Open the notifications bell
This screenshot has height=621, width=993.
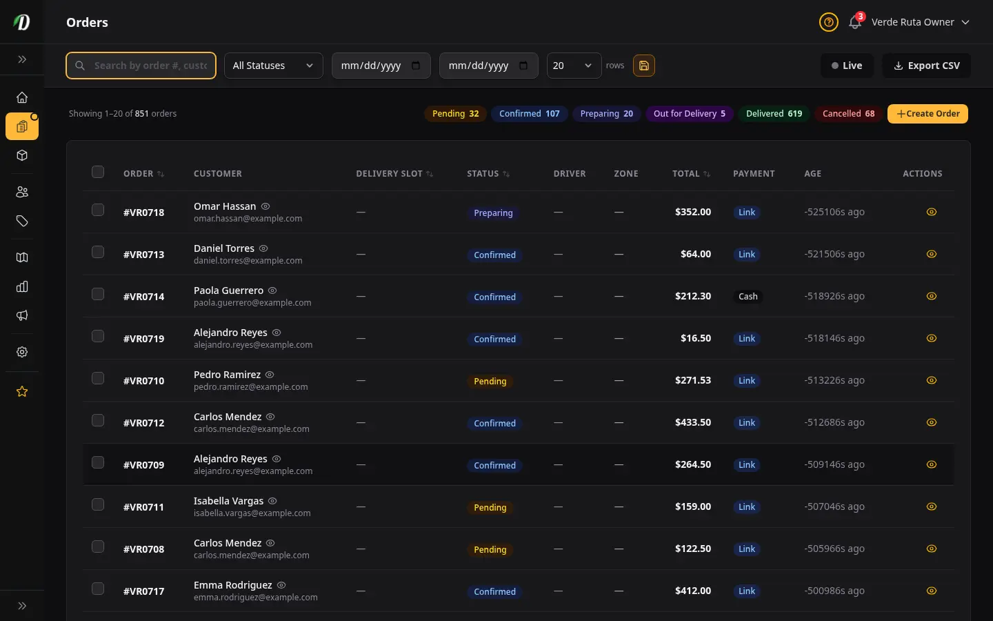point(855,22)
